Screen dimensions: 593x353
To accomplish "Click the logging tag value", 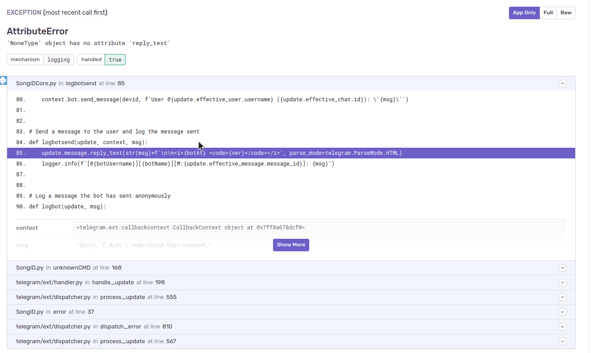I will tap(59, 60).
